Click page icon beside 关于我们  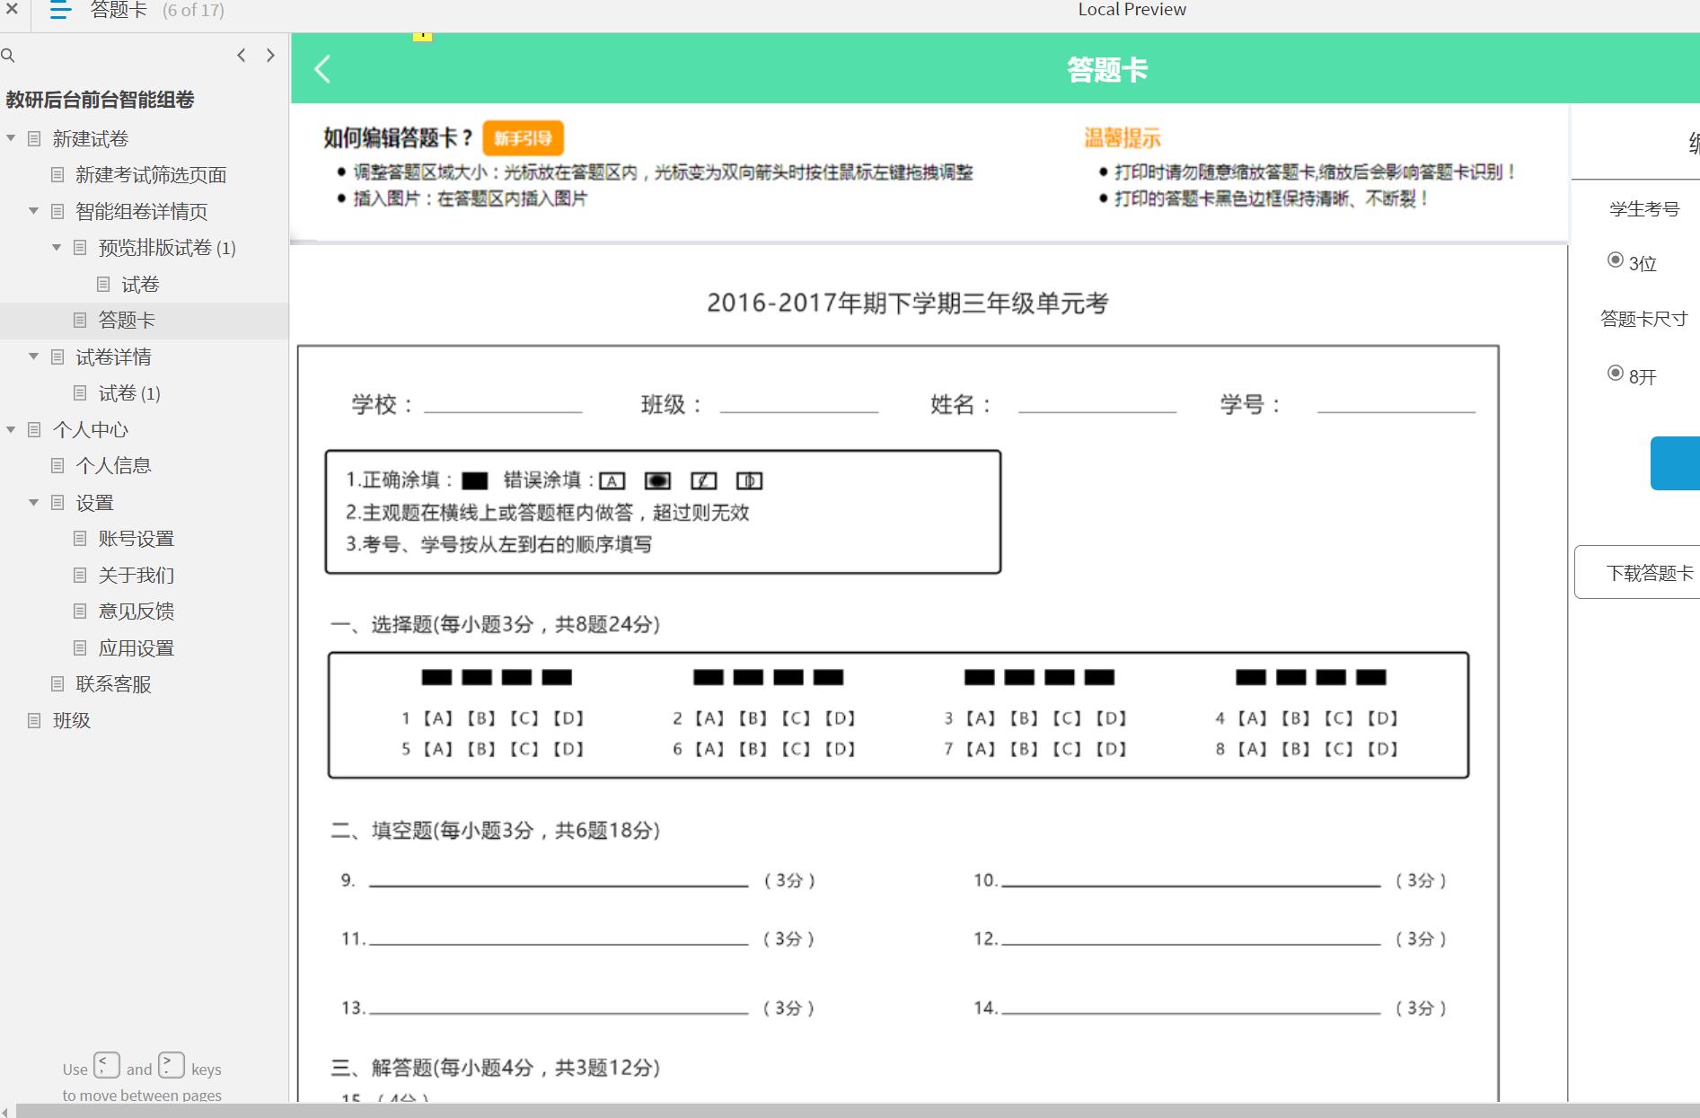click(x=80, y=575)
